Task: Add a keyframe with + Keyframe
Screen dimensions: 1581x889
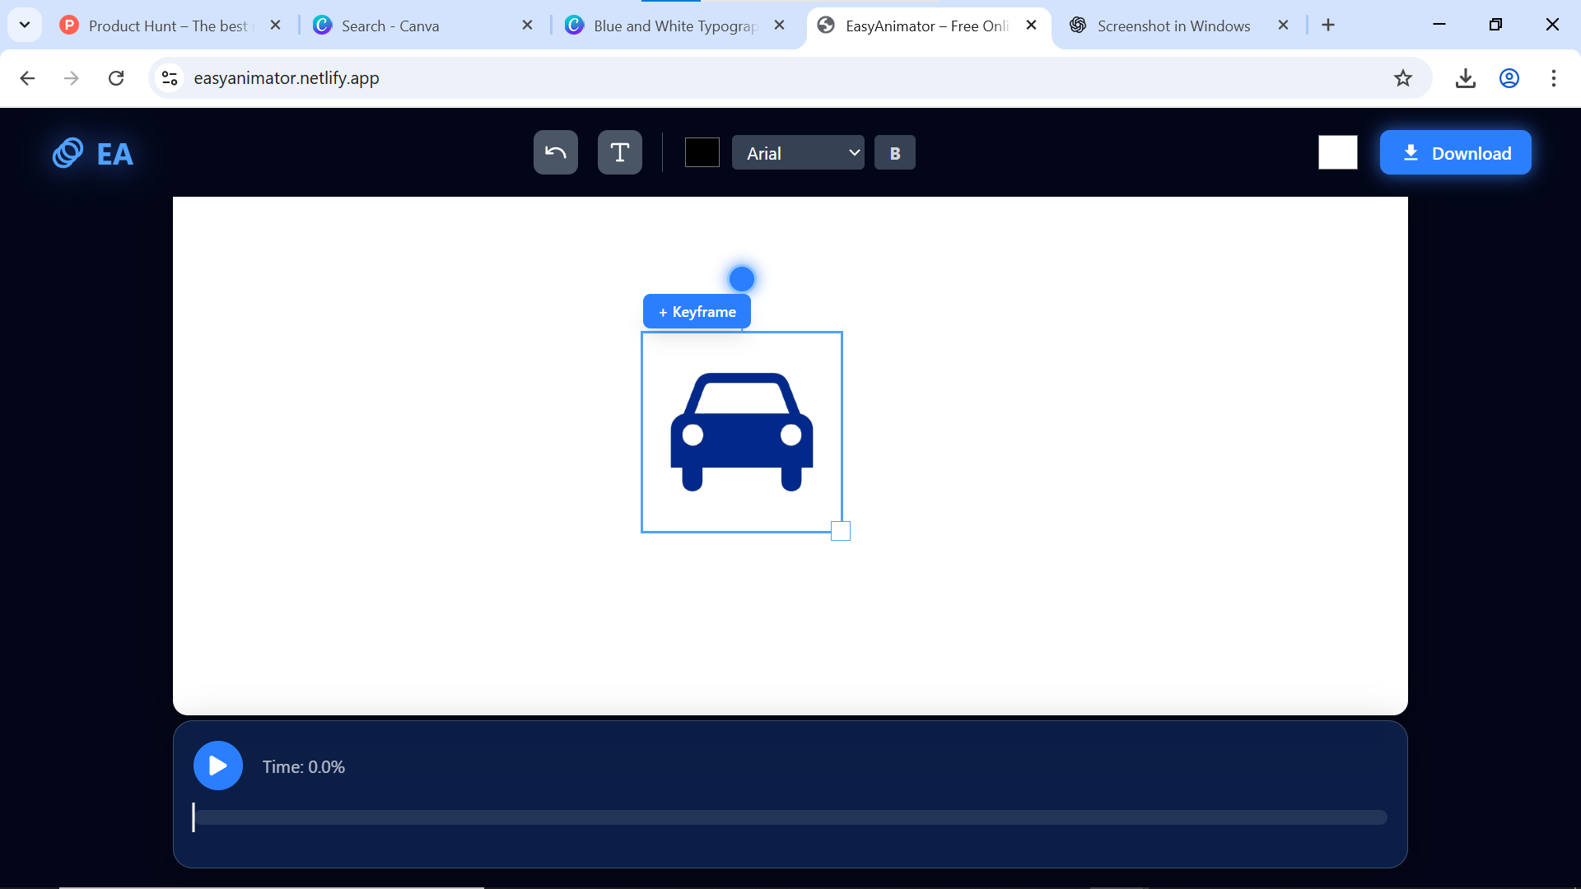Action: pyautogui.click(x=697, y=311)
